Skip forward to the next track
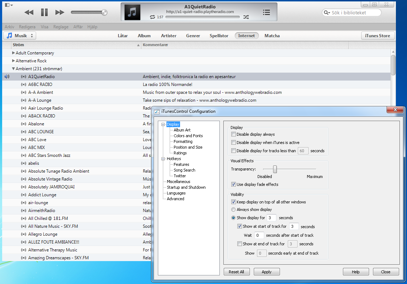The image size is (407, 284). pyautogui.click(x=60, y=12)
